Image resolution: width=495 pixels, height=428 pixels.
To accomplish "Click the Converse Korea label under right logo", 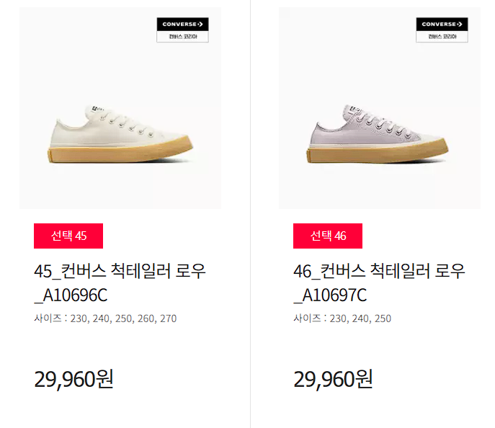I will tap(442, 37).
